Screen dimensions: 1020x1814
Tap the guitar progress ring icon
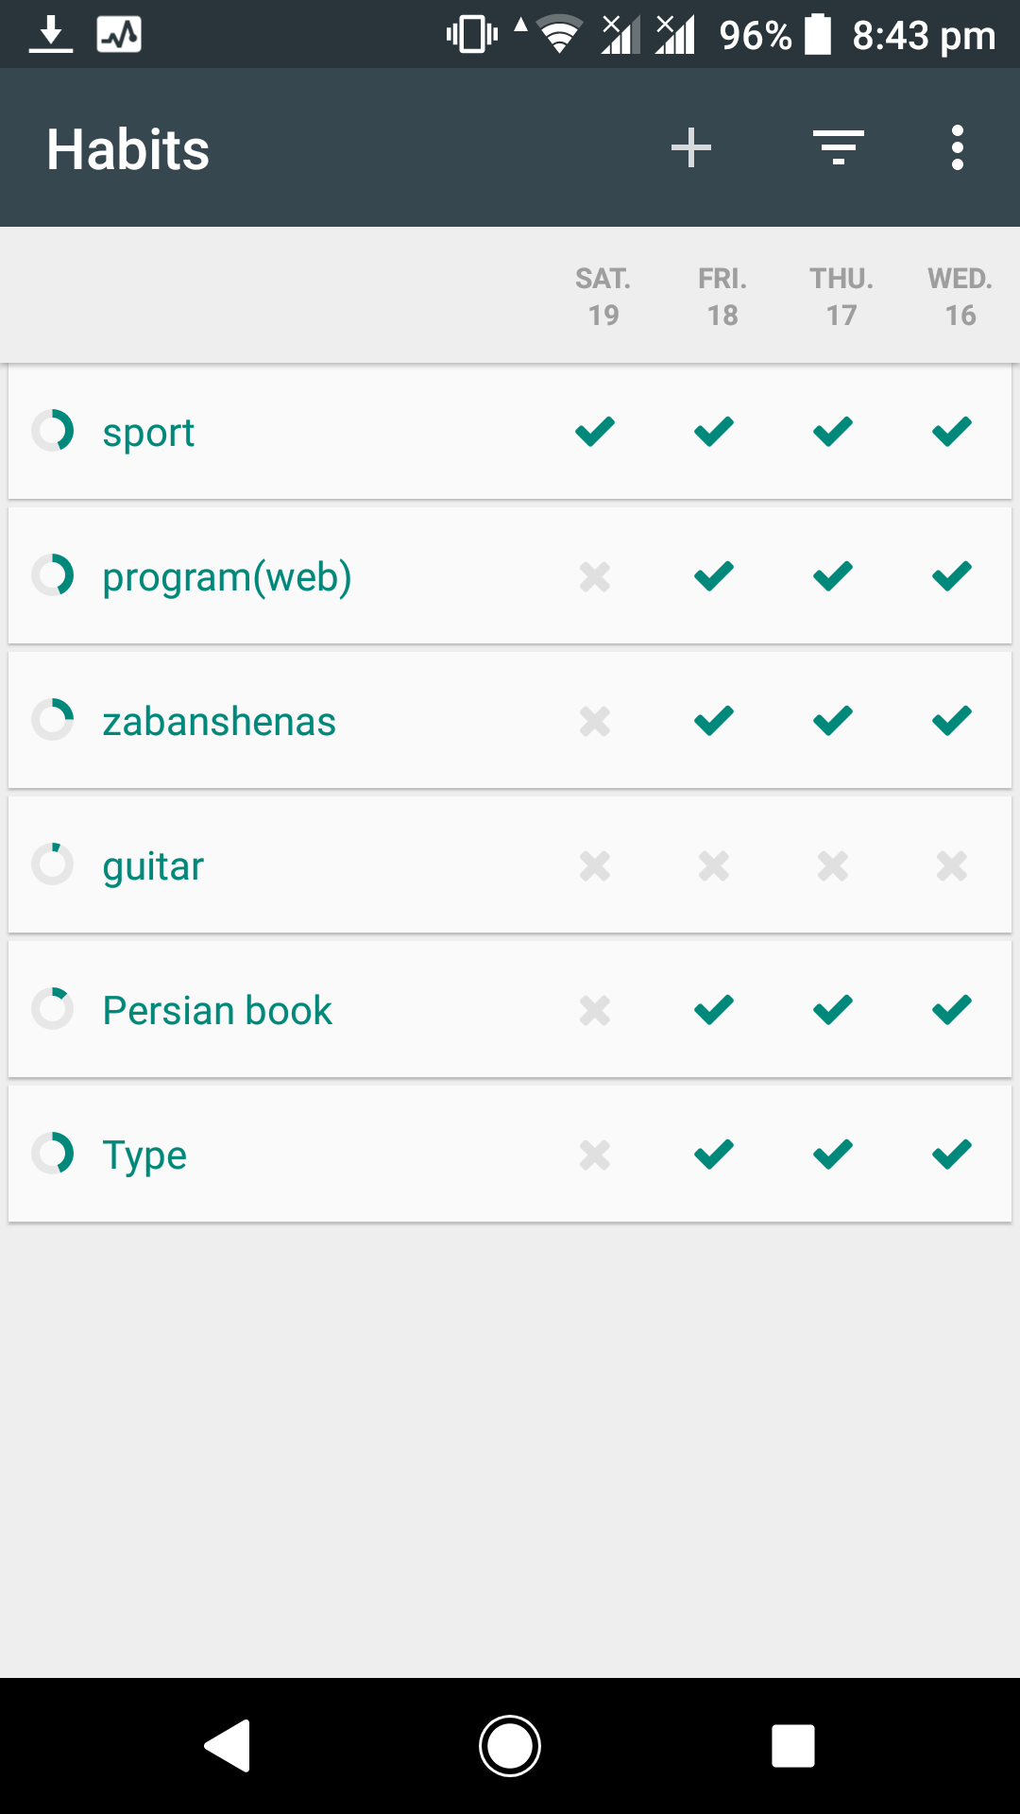(x=53, y=864)
